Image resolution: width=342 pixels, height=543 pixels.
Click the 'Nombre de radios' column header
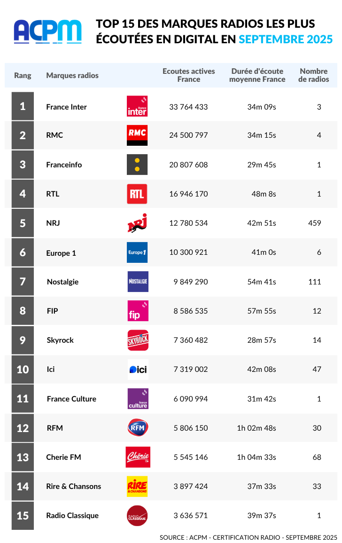click(313, 75)
